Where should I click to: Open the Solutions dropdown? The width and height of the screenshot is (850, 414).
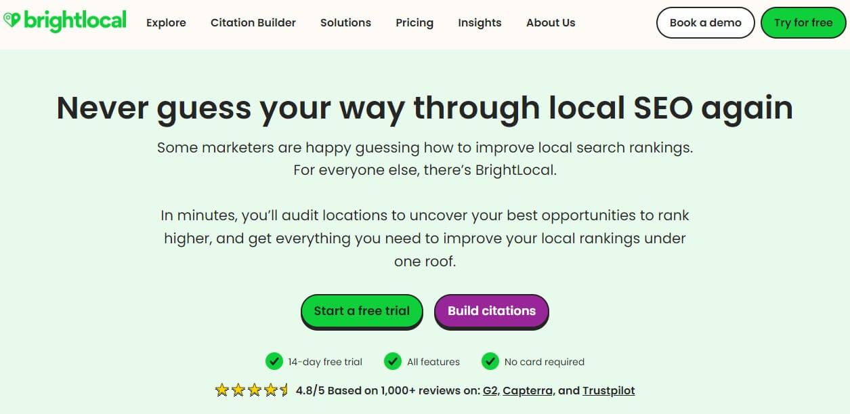pos(345,22)
